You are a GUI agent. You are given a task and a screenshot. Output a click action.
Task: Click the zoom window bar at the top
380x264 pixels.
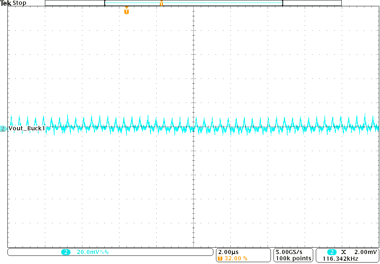click(x=193, y=3)
